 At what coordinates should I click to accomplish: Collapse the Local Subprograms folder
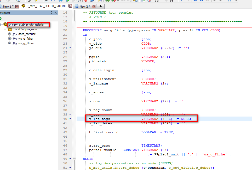coord(5,29)
